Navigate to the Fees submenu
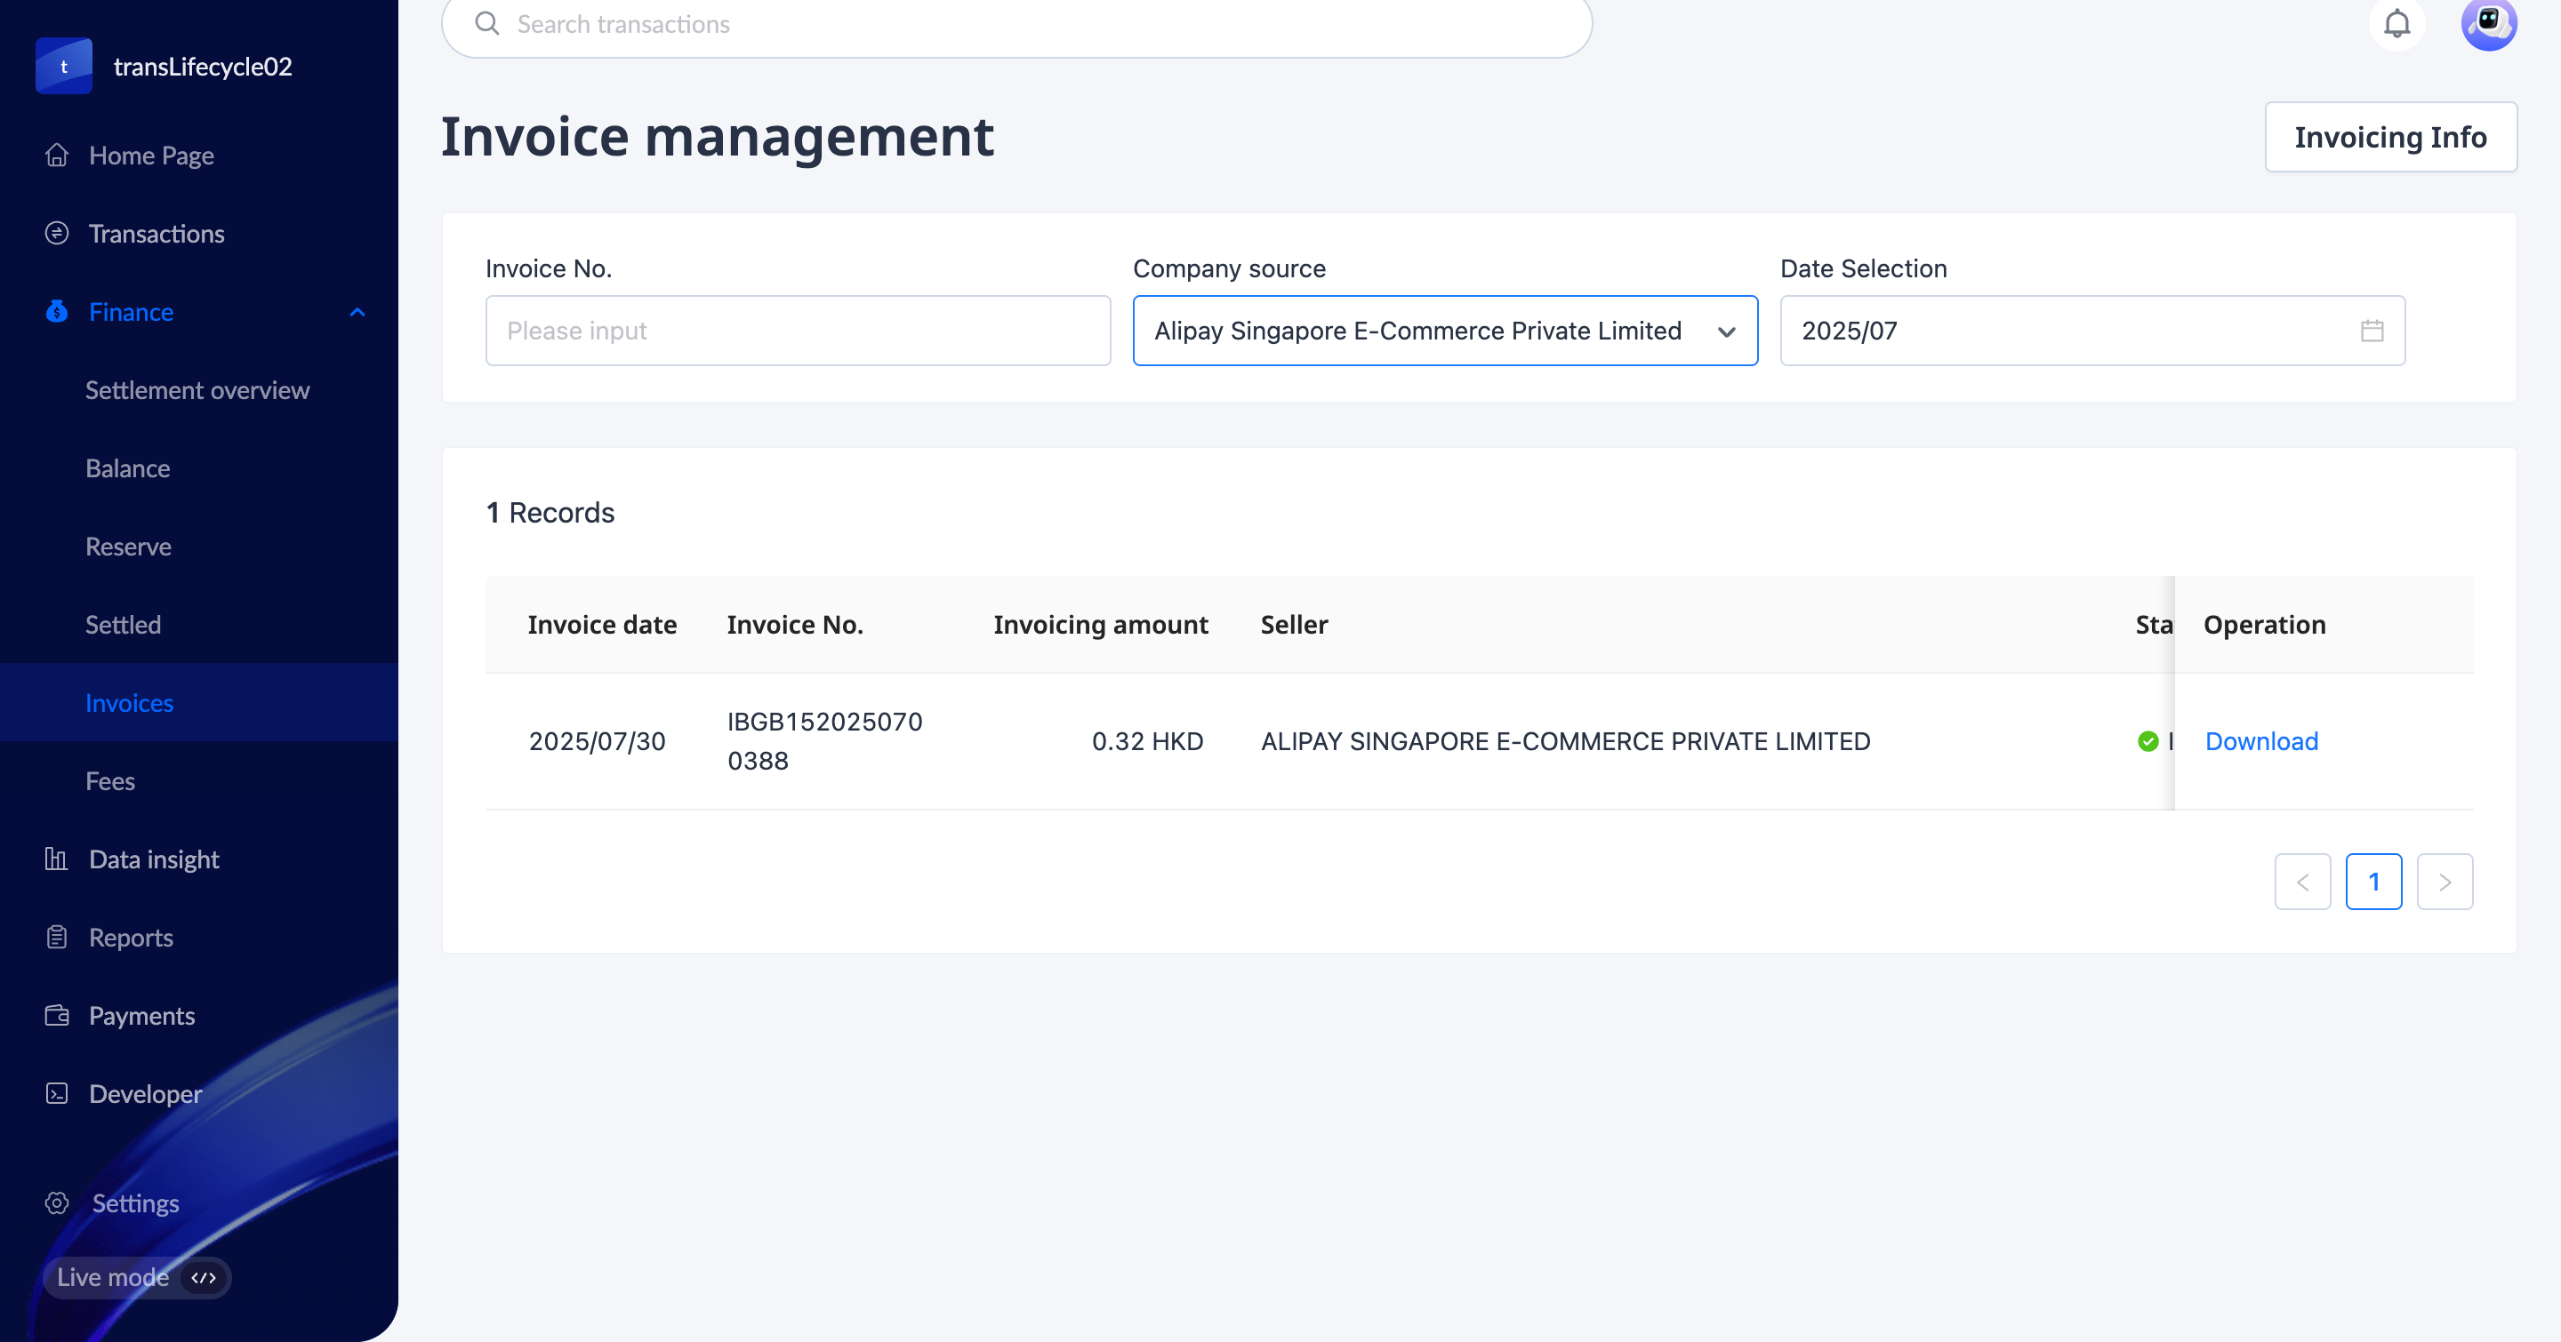2561x1342 pixels. pos(110,782)
